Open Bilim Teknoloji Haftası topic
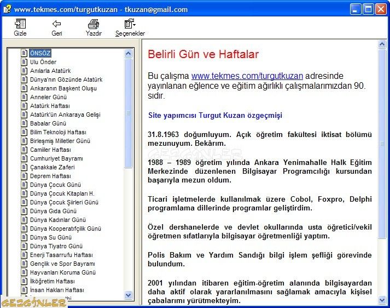Viewport: 390px width, 308px height. 58,132
